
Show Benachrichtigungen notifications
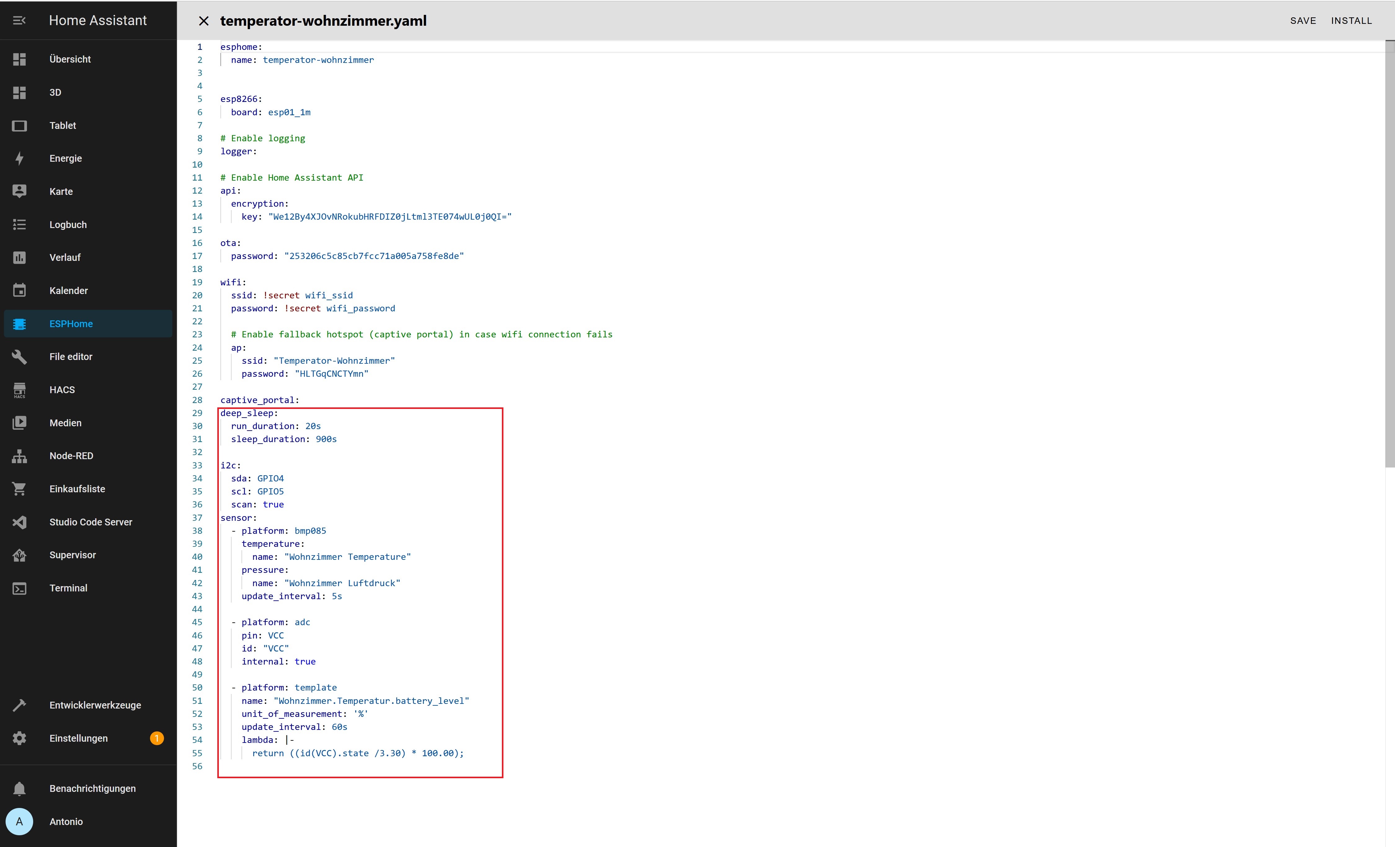coord(92,788)
